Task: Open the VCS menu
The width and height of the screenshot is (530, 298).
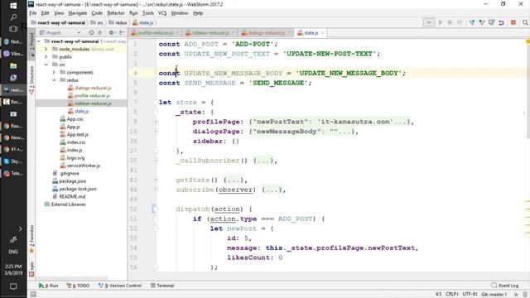Action: [x=162, y=13]
